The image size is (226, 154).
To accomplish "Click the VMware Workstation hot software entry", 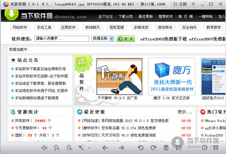I will click(x=215, y=121).
